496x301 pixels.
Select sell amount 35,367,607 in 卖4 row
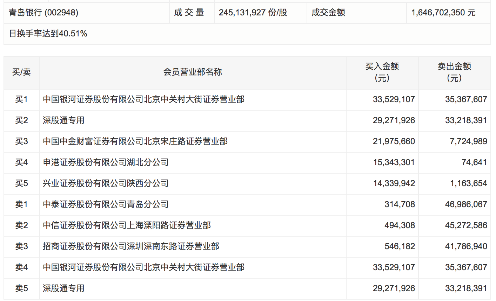(466, 267)
